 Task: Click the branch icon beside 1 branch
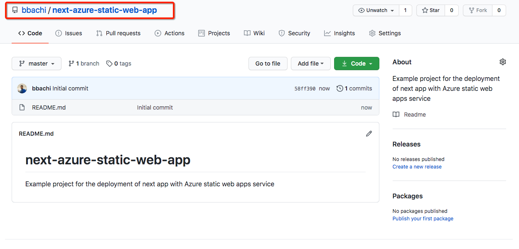[x=71, y=63]
